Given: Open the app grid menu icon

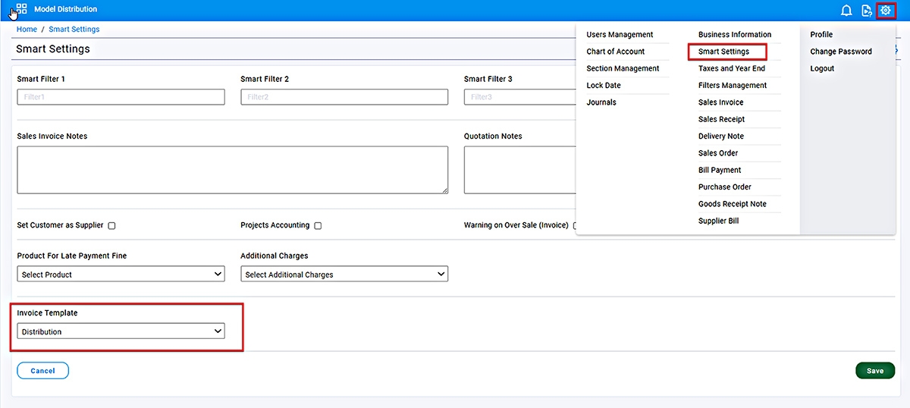Looking at the screenshot, I should point(21,9).
